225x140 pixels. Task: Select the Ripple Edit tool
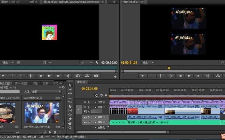(x=70, y=94)
